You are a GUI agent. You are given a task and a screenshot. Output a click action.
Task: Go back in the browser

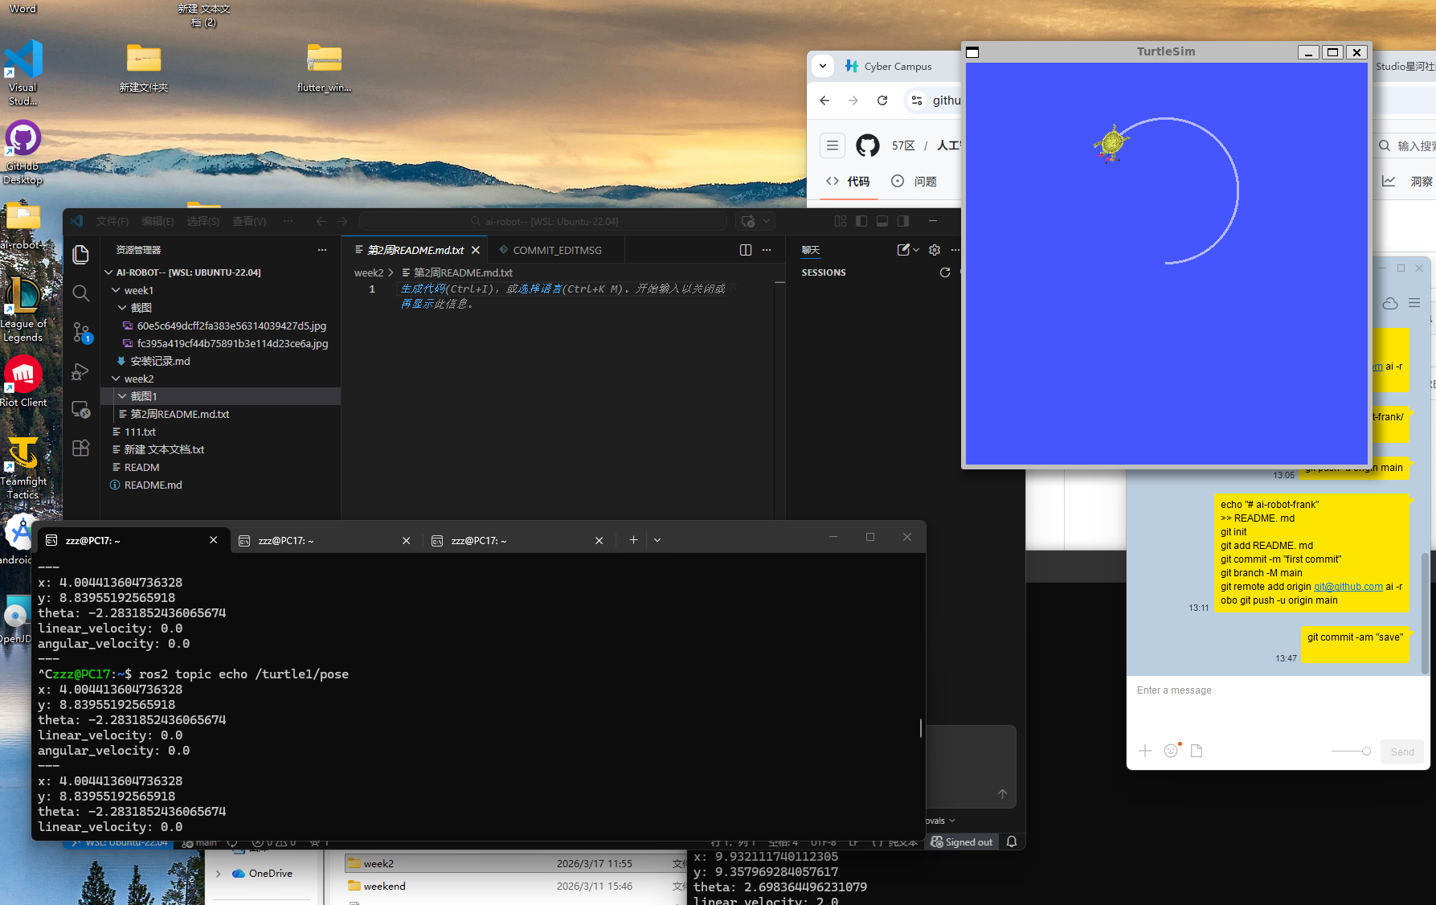click(824, 100)
